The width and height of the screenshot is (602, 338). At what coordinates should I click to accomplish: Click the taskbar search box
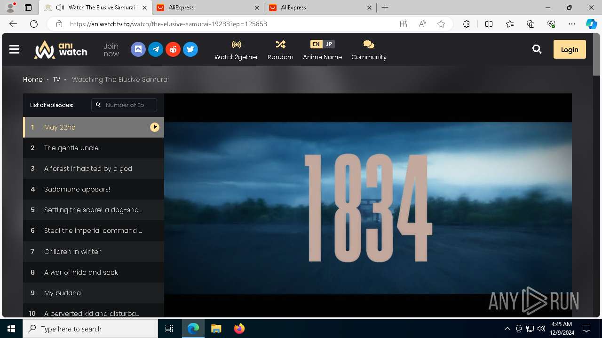(90, 329)
